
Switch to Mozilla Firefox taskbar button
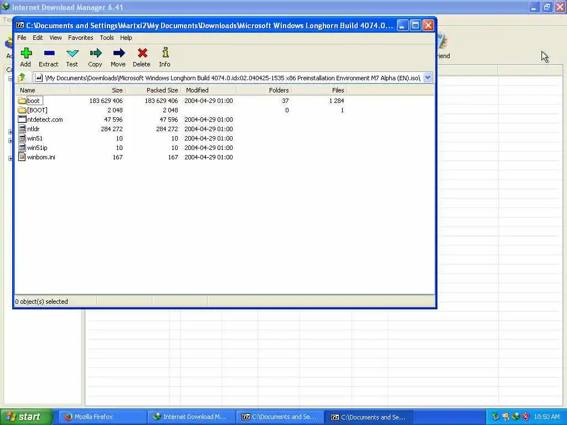pyautogui.click(x=101, y=417)
